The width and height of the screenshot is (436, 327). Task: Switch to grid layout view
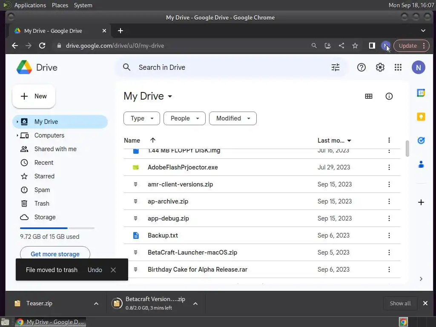point(369,96)
